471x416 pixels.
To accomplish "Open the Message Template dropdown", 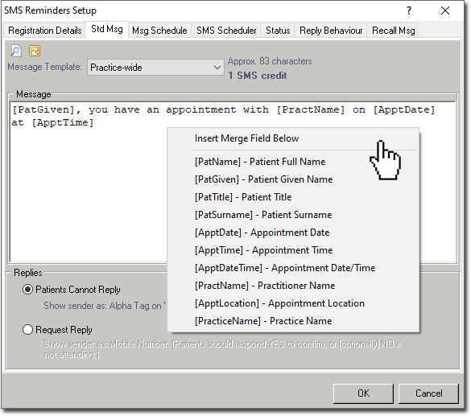I will pos(155,68).
